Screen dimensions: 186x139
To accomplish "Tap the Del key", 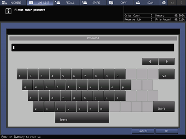I will (x=167, y=74).
